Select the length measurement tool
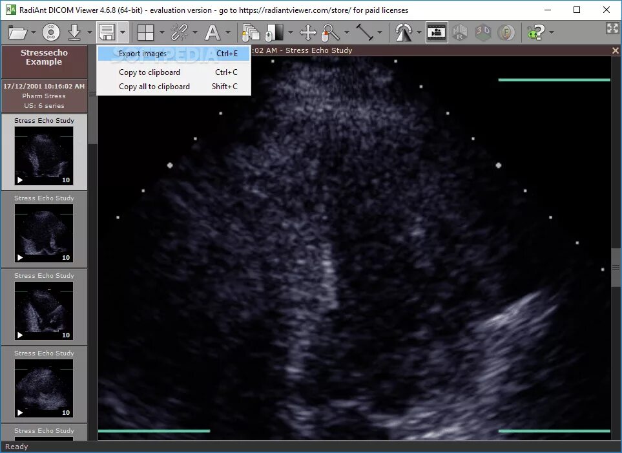The height and width of the screenshot is (453, 622). tap(364, 32)
